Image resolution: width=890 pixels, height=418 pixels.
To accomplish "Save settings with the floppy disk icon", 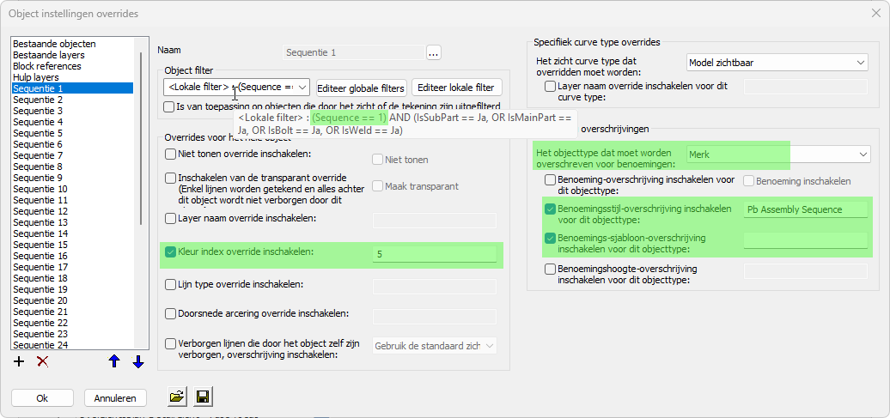I will pos(204,397).
